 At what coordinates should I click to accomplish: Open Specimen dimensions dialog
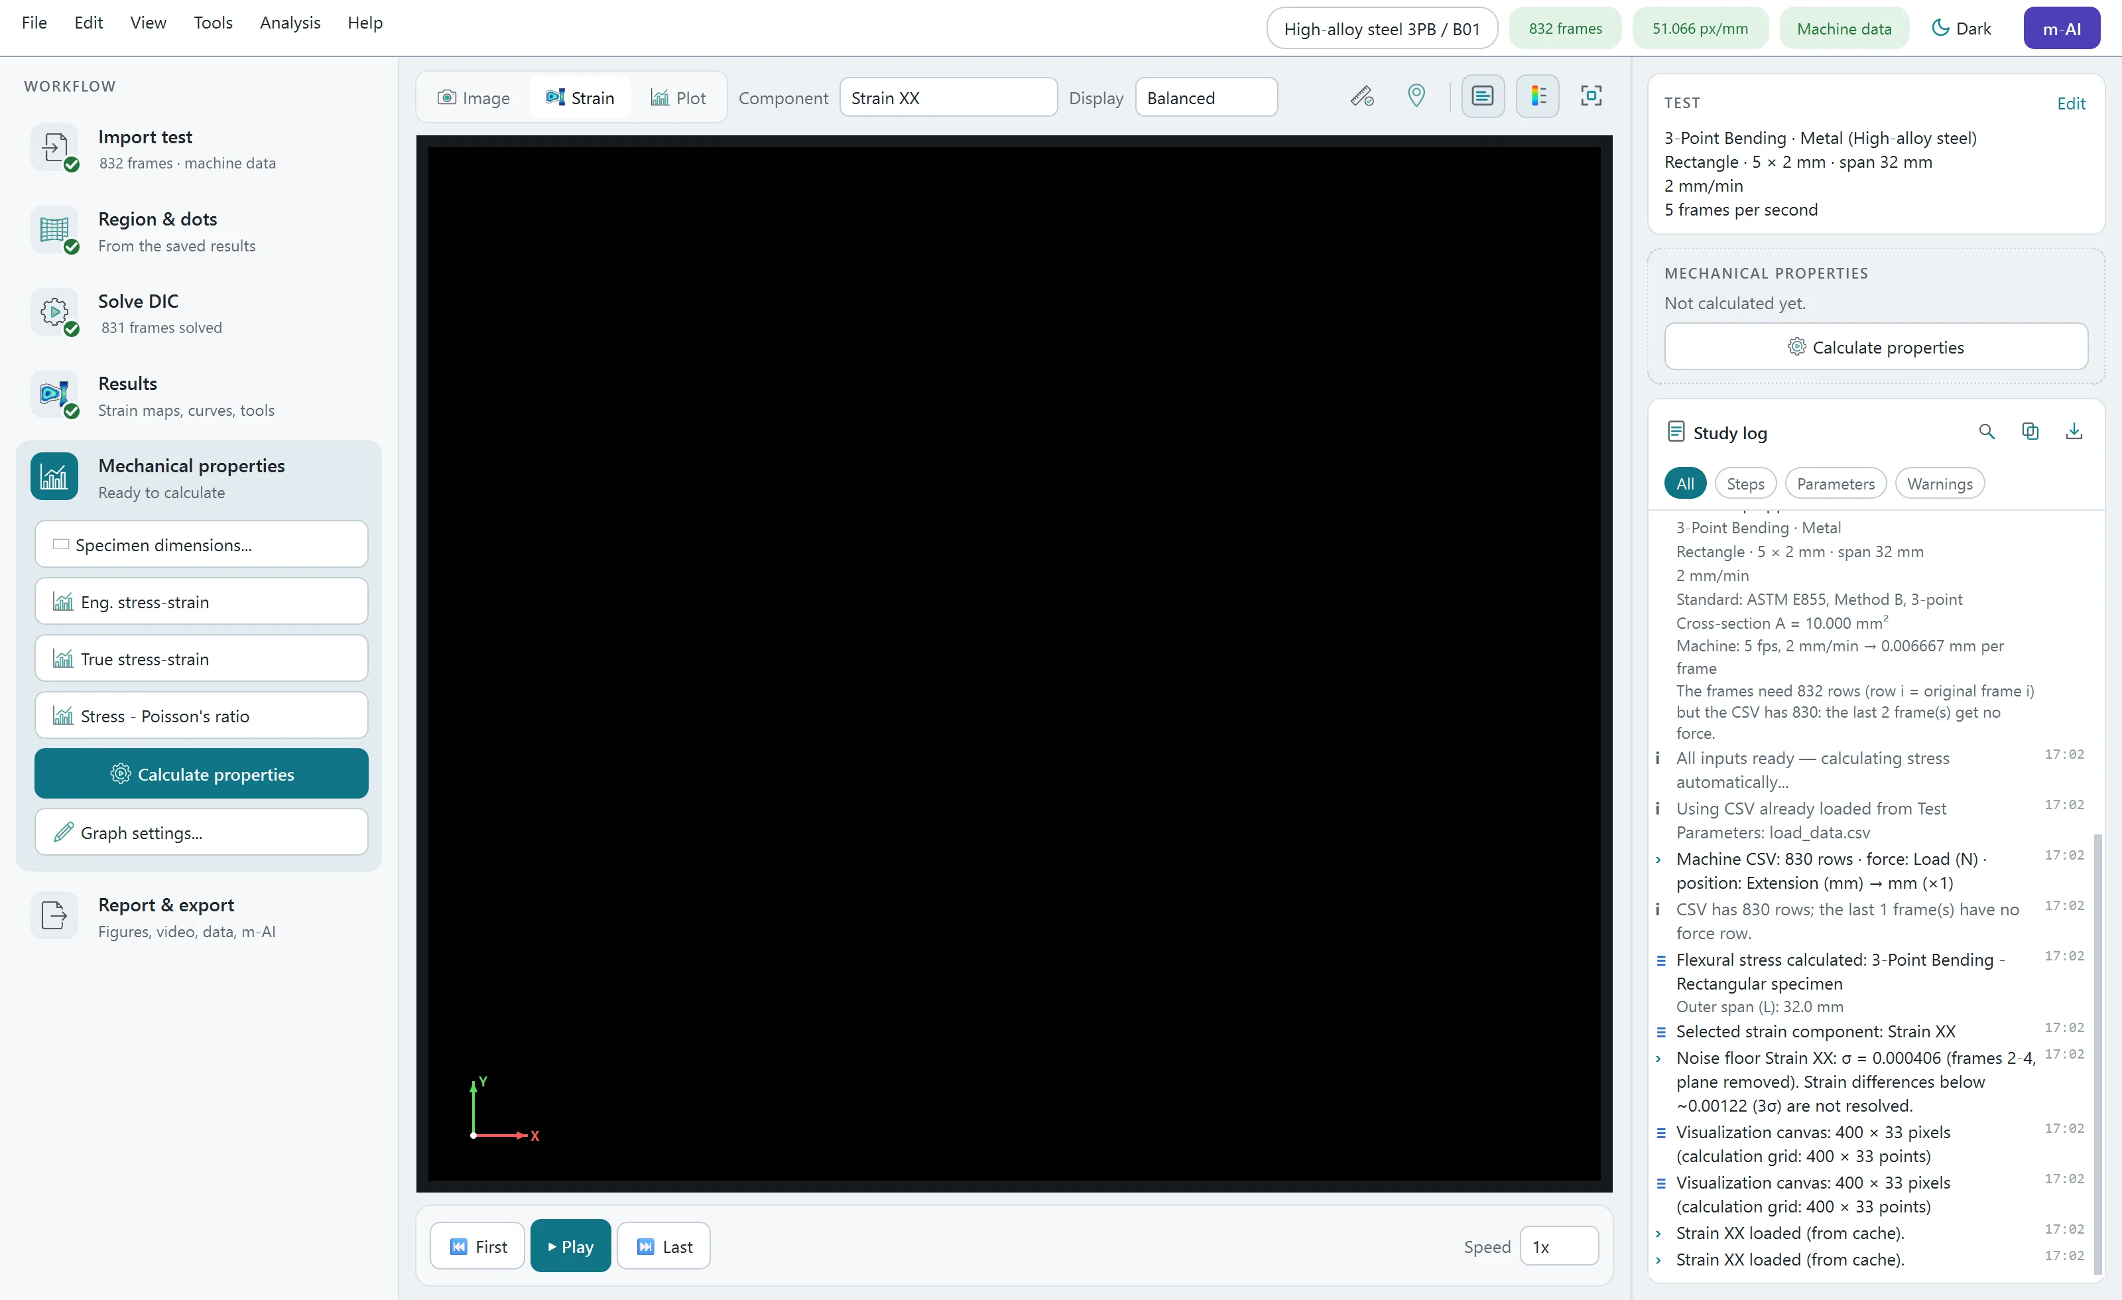(x=202, y=545)
